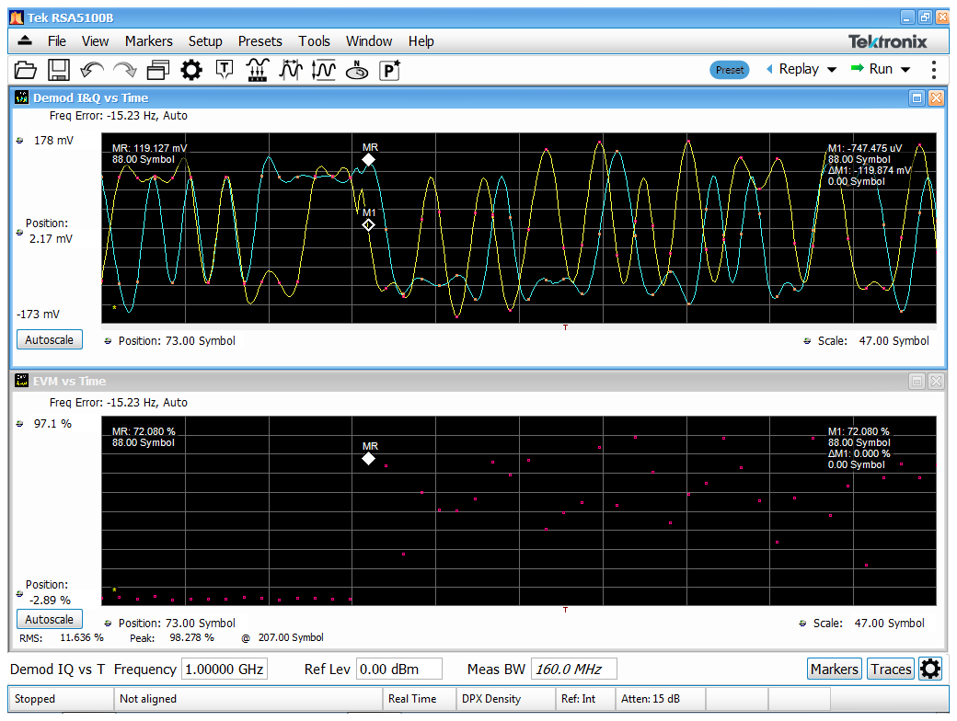Click the Trigger icon in toolbar
Viewport: 957px width, 721px height.
225,70
